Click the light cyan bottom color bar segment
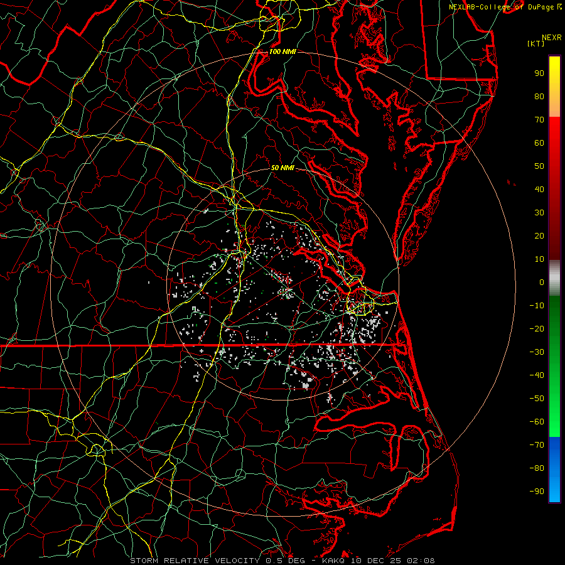This screenshot has width=565, height=565. [554, 490]
